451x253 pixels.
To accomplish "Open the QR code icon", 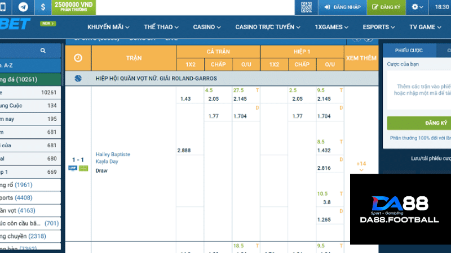I will [306, 7].
